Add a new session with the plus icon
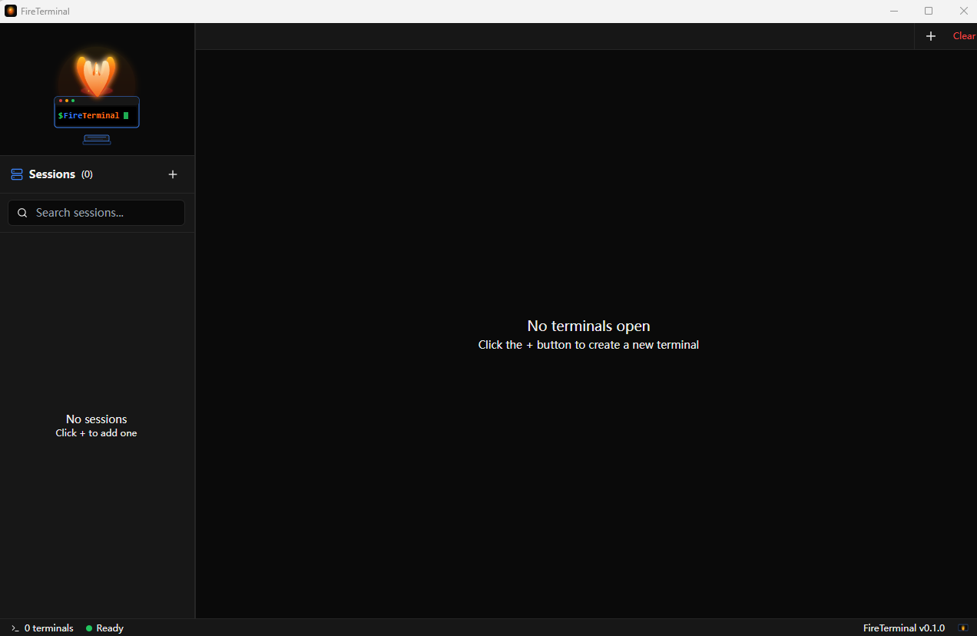This screenshot has height=636, width=977. 173,174
